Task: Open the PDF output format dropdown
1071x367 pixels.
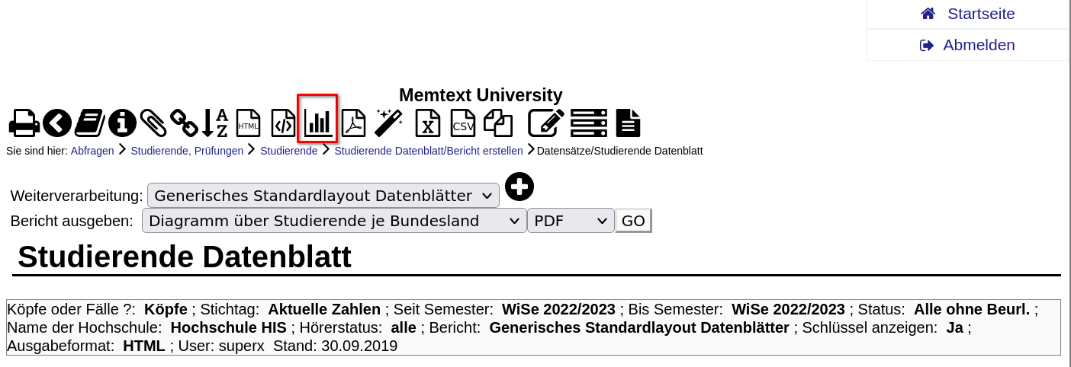Action: [x=571, y=221]
